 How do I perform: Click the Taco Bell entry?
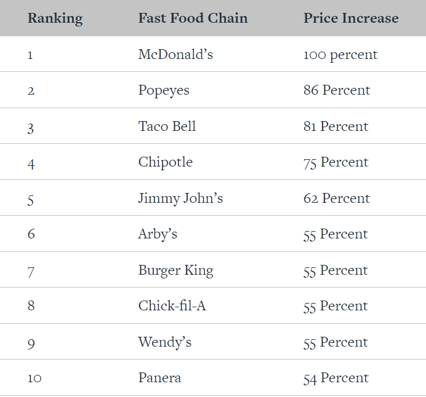(x=167, y=127)
